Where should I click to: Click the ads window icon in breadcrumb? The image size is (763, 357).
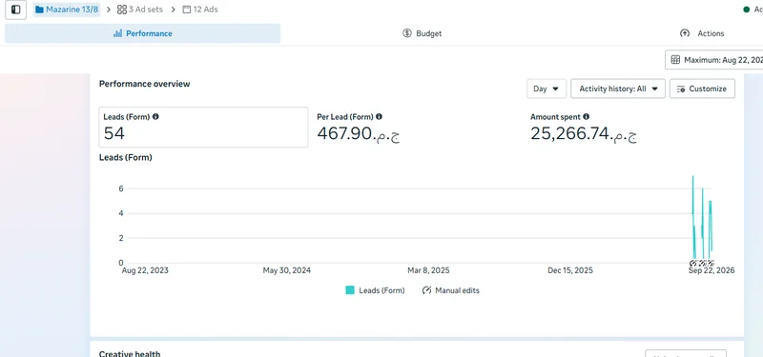point(186,10)
